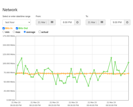Click the 0.000 bits axis label
This screenshot has width=133, height=107.
[11, 100]
